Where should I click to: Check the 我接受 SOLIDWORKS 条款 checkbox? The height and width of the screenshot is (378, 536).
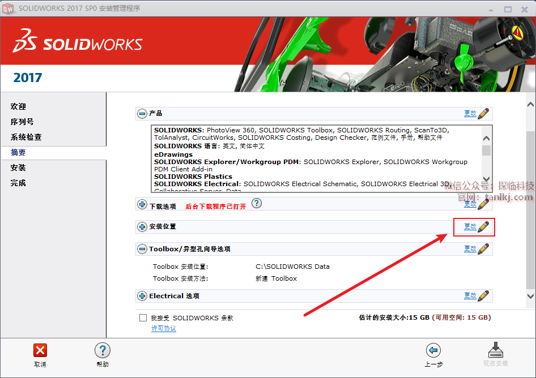(x=143, y=318)
